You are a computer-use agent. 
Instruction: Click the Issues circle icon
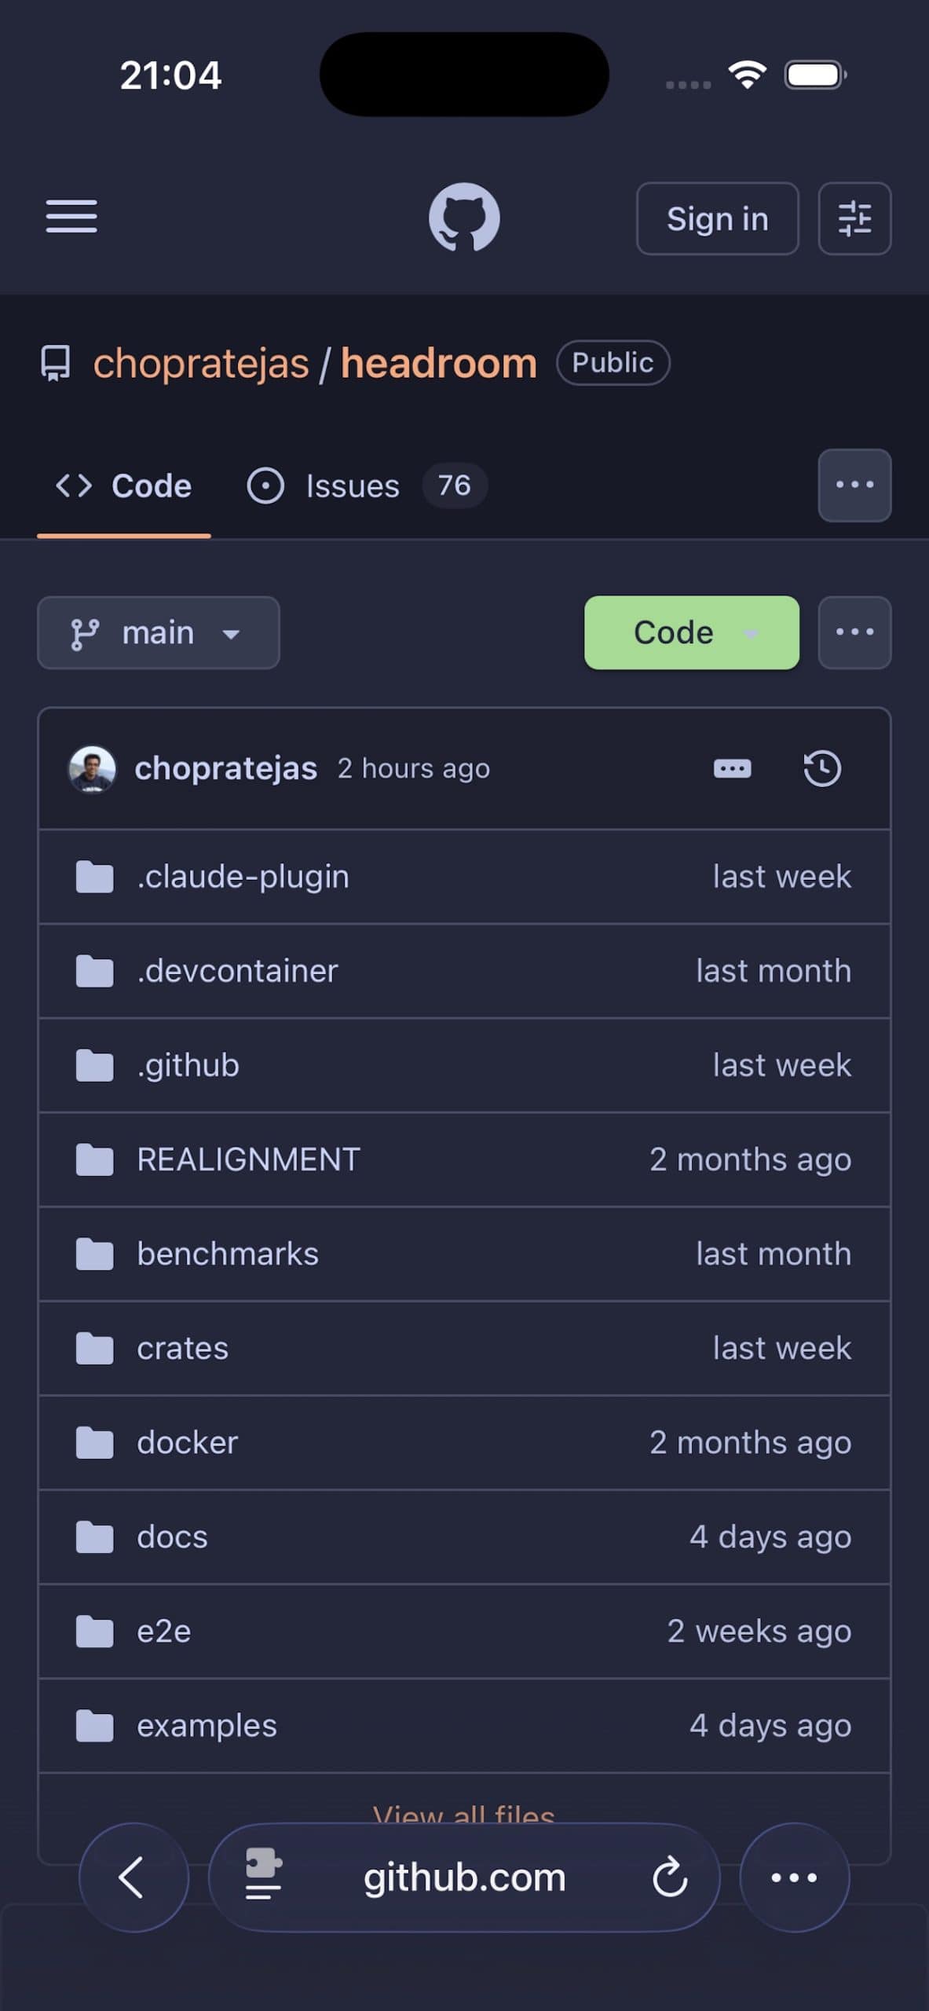(265, 485)
